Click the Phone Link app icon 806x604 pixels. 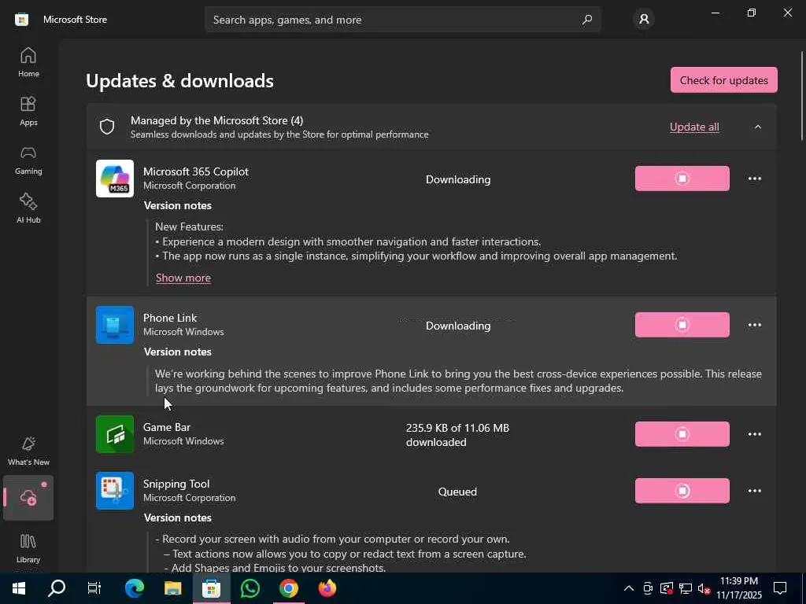tap(115, 325)
